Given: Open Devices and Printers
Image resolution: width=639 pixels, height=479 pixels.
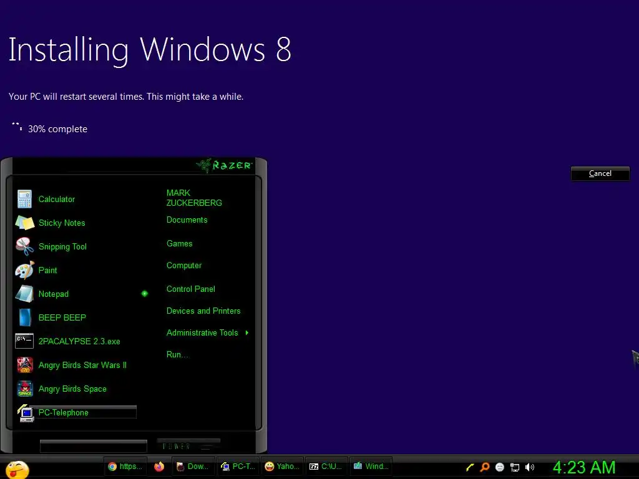Looking at the screenshot, I should (203, 311).
